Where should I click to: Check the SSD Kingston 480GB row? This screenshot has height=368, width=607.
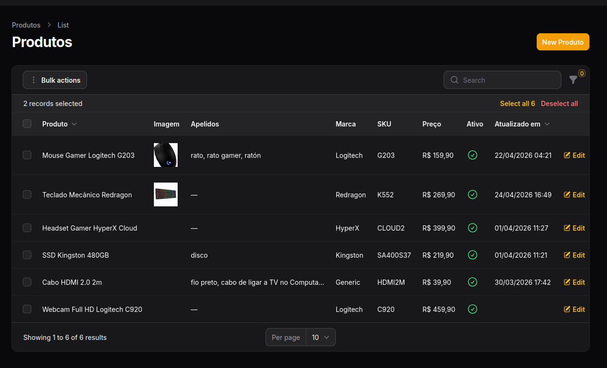tap(27, 255)
